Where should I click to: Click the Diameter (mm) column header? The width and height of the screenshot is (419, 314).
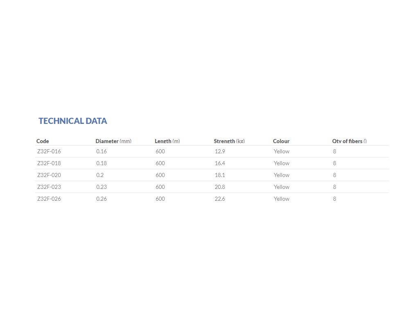coord(113,141)
